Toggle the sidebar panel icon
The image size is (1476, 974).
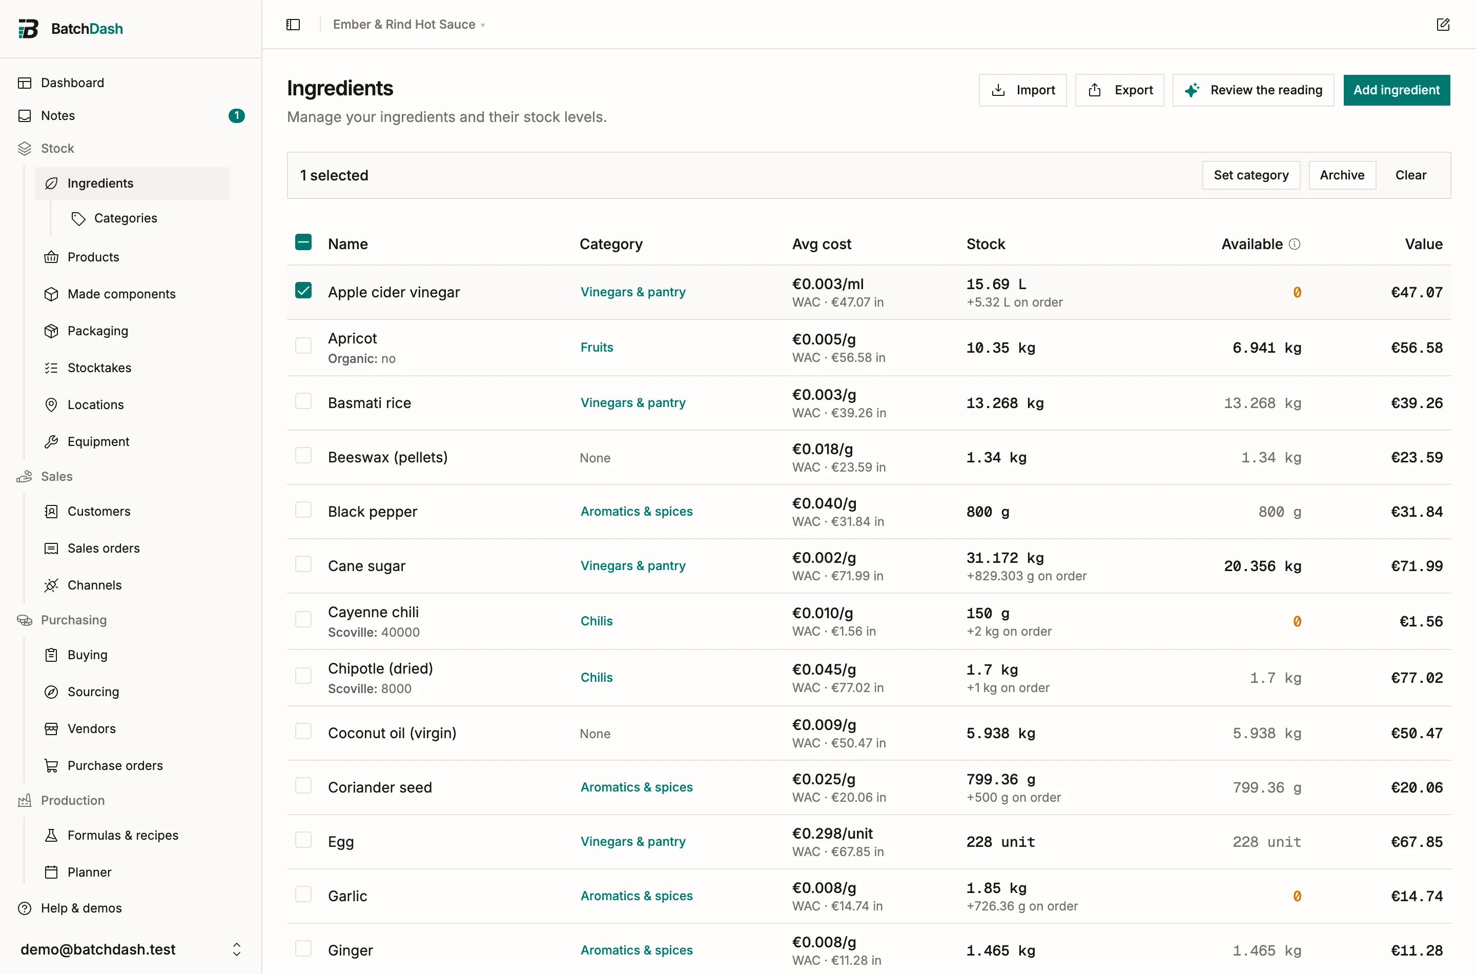[293, 24]
